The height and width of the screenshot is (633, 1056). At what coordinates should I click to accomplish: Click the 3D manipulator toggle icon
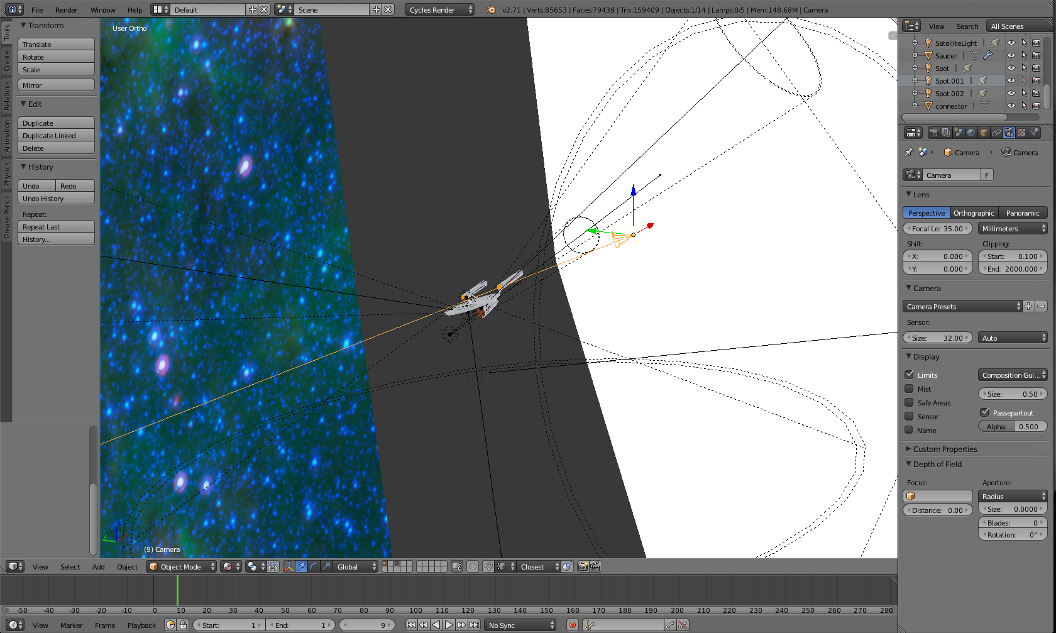pyautogui.click(x=289, y=566)
